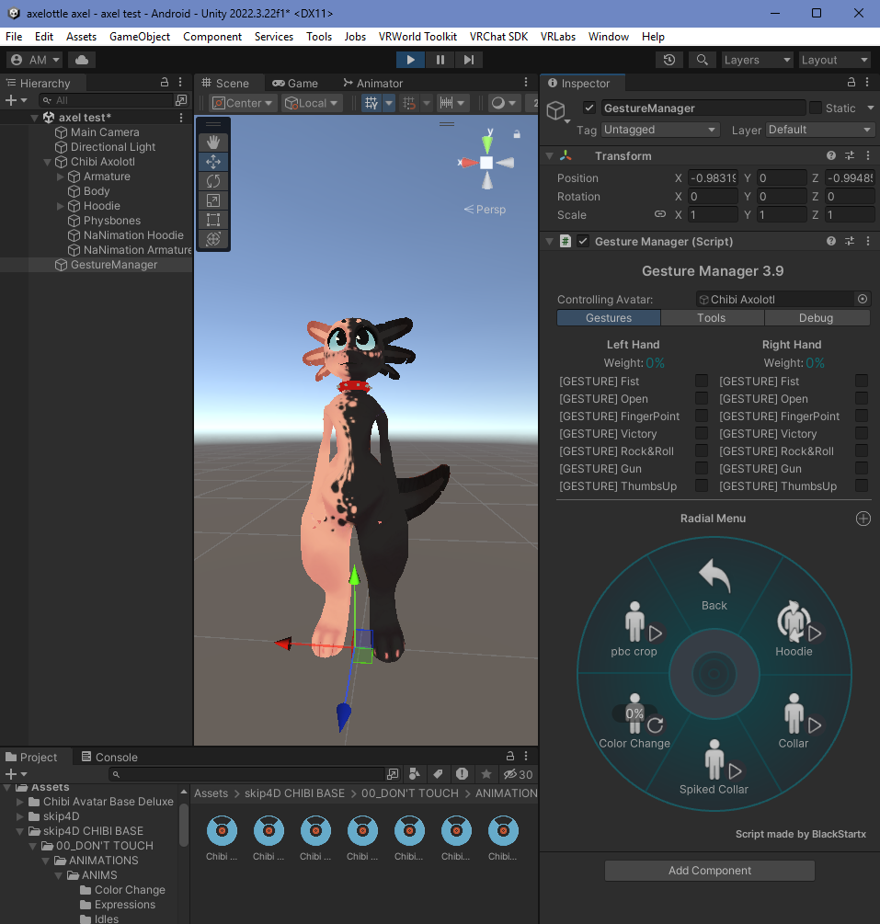Open Undo History icon
This screenshot has width=880, height=924.
[669, 60]
